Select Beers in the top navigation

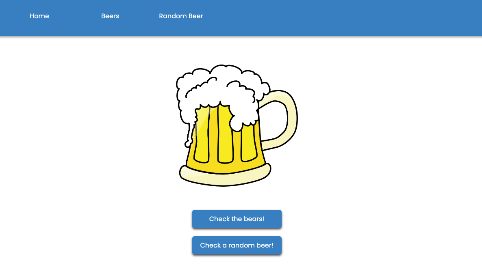click(x=110, y=16)
